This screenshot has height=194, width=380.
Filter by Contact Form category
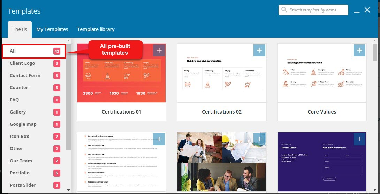click(34, 75)
